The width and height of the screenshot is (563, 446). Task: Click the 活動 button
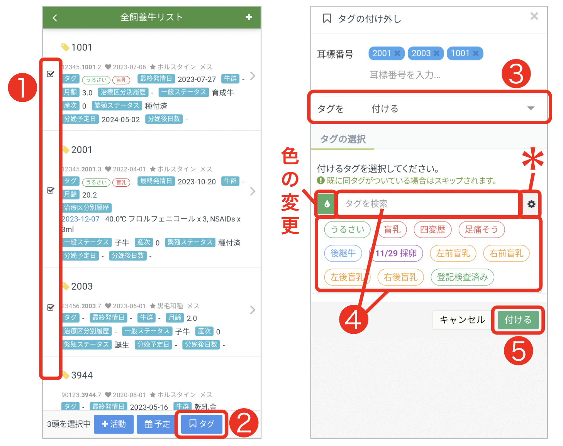(114, 424)
